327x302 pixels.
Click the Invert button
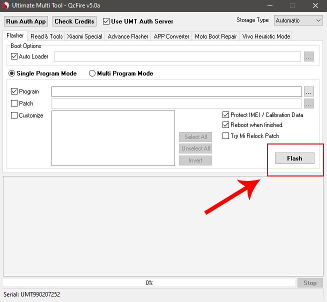pos(195,160)
